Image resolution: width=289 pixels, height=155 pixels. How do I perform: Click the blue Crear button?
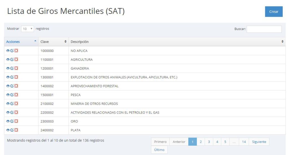tap(274, 12)
